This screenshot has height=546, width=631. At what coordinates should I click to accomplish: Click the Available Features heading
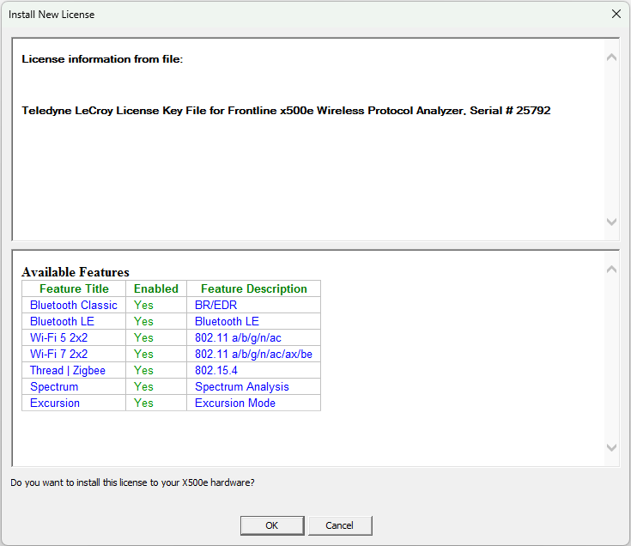tap(76, 272)
